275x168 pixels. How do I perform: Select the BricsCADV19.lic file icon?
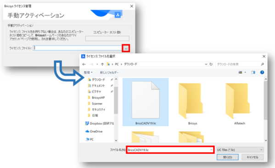click(x=146, y=100)
